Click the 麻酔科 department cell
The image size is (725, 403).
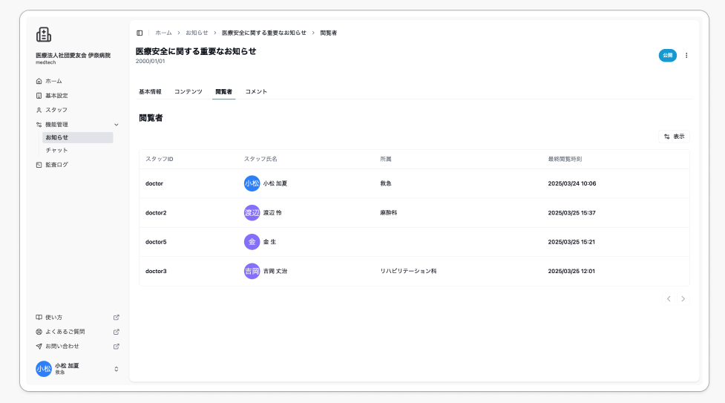[x=388, y=213]
